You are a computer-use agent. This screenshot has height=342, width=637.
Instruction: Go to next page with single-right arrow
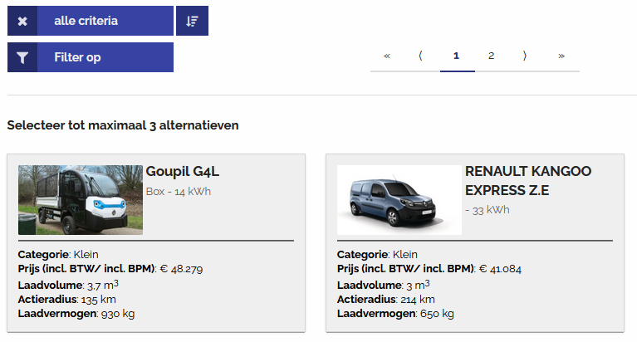[526, 56]
